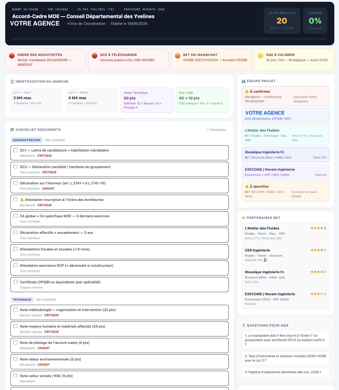Check Note de pilotage de l'accord-cadre box
Screen dimensions: 339x390
coord(16,343)
